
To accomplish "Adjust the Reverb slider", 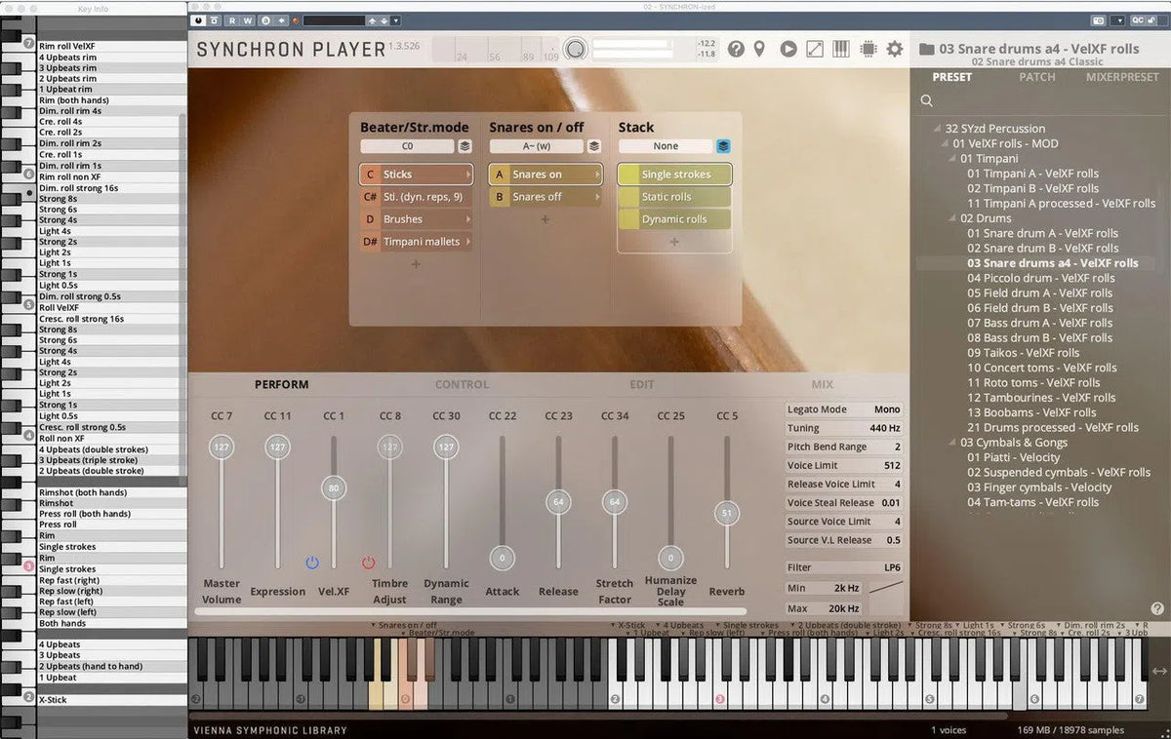I will pos(726,512).
